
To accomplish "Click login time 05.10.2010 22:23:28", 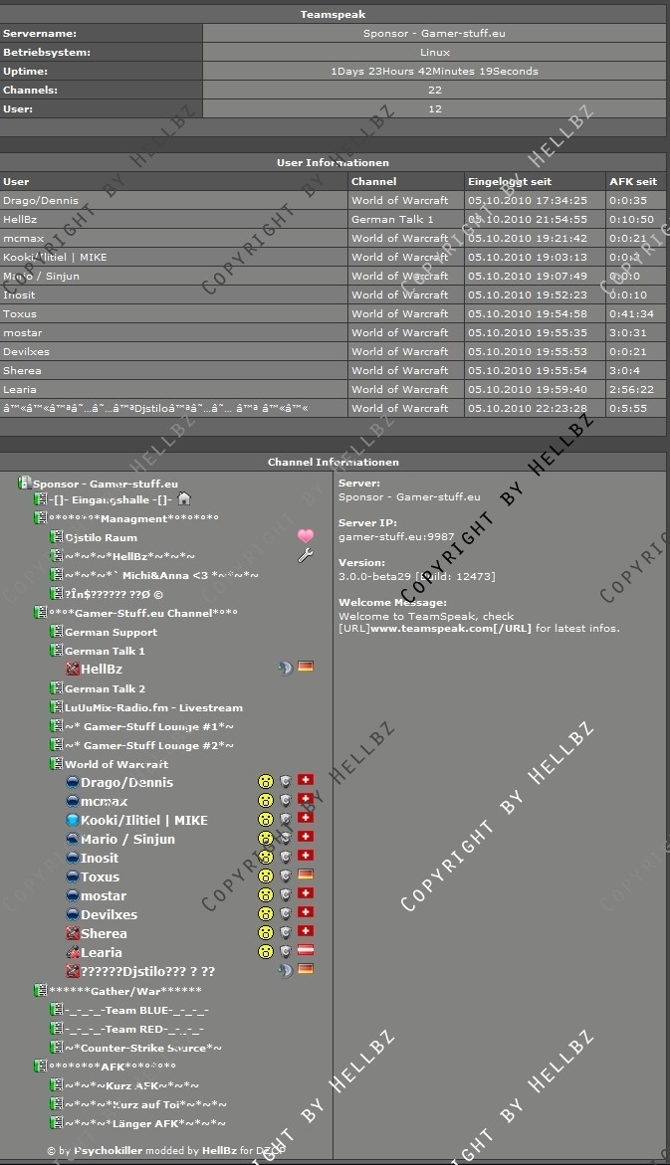I will (x=528, y=408).
